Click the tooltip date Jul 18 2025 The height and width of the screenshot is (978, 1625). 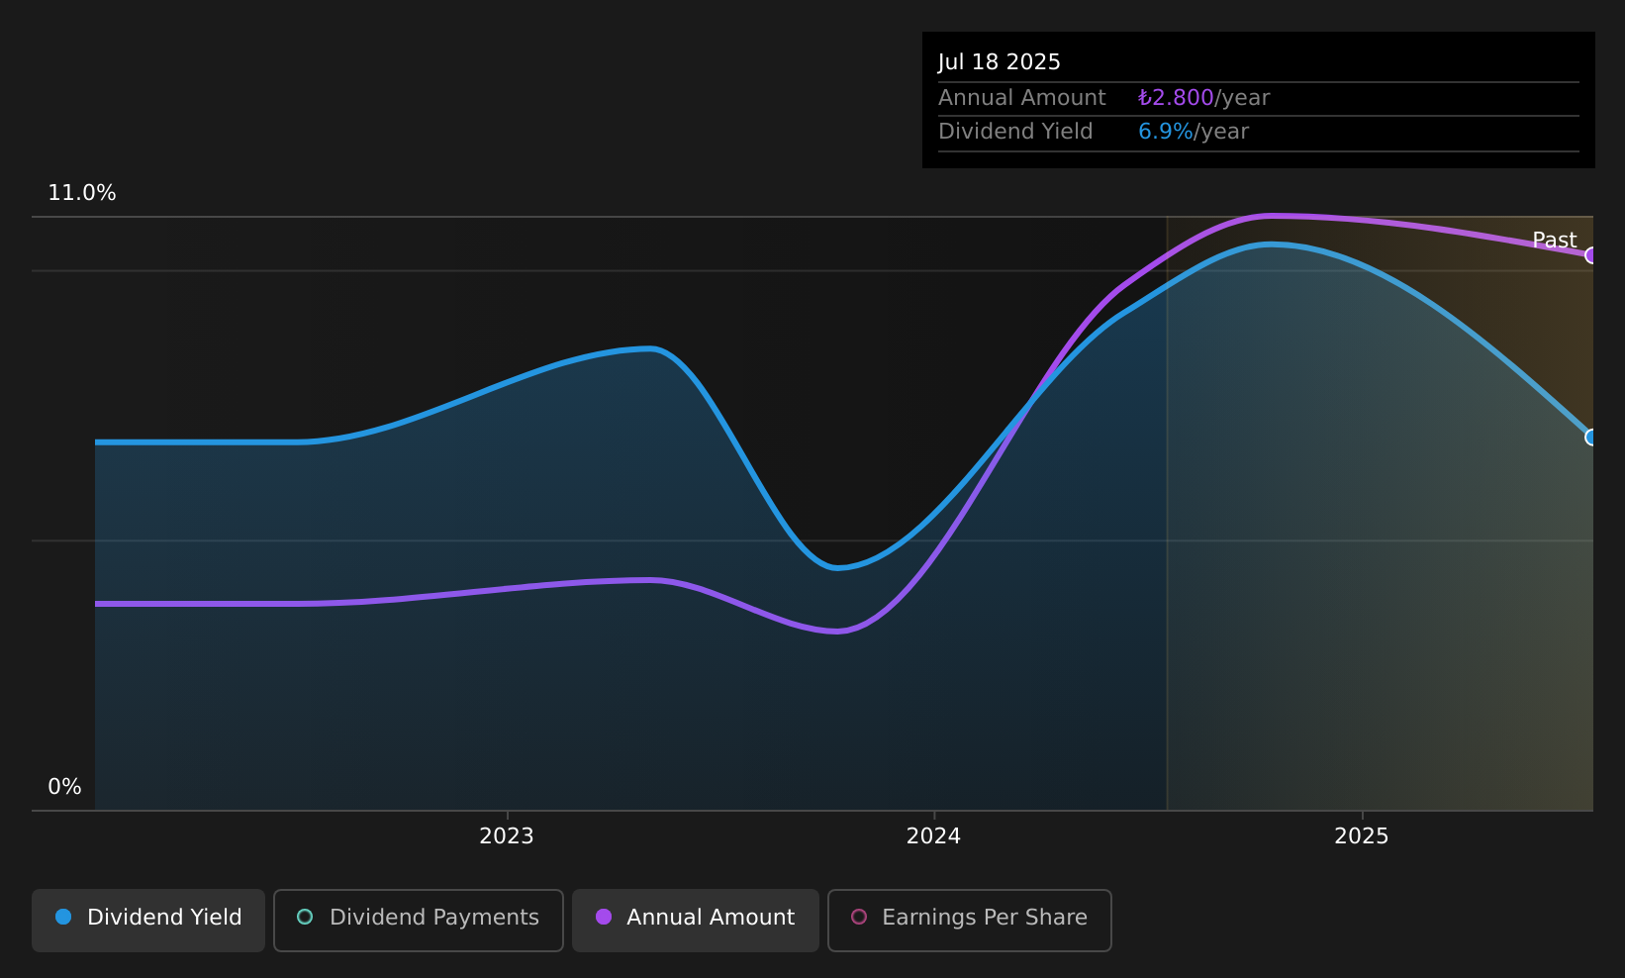[x=1000, y=62]
